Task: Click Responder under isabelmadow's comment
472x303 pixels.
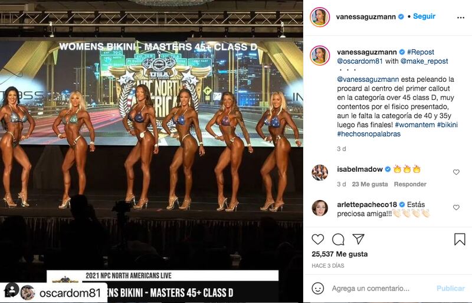Action: pyautogui.click(x=410, y=184)
